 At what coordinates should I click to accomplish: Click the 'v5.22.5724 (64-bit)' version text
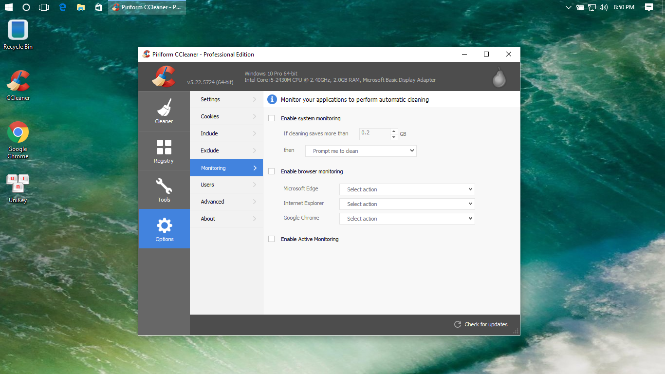click(x=210, y=82)
